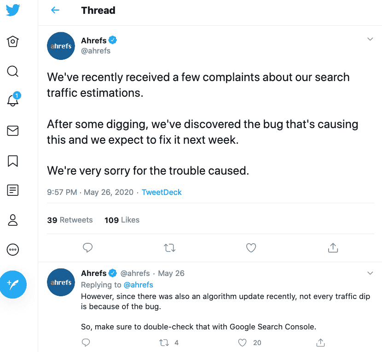Screen dimensions: 382x352
Task: Click the Twitter bird logo
Action: click(x=13, y=10)
